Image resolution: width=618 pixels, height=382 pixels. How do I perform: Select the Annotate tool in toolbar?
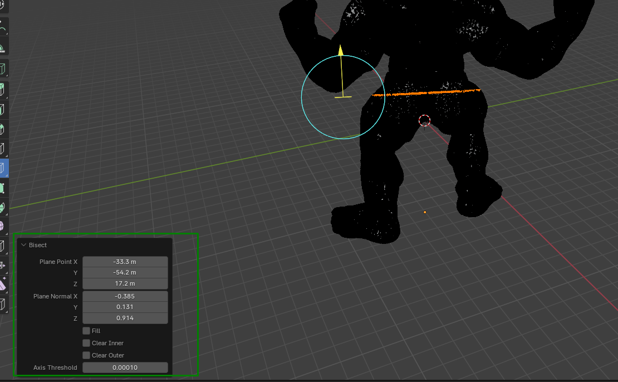2,28
